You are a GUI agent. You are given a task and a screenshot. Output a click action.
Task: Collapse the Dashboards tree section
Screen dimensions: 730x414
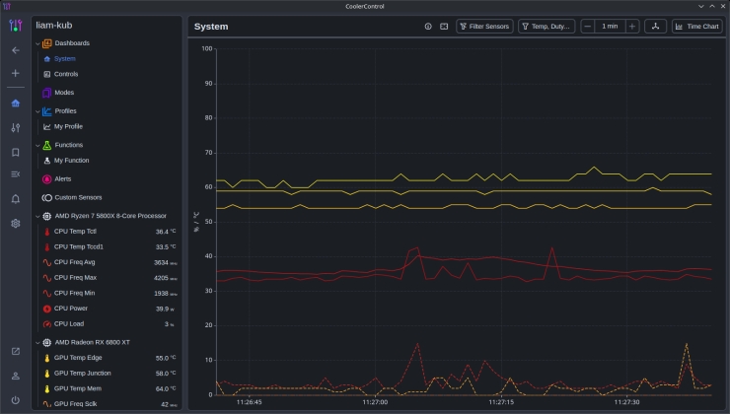pos(37,43)
